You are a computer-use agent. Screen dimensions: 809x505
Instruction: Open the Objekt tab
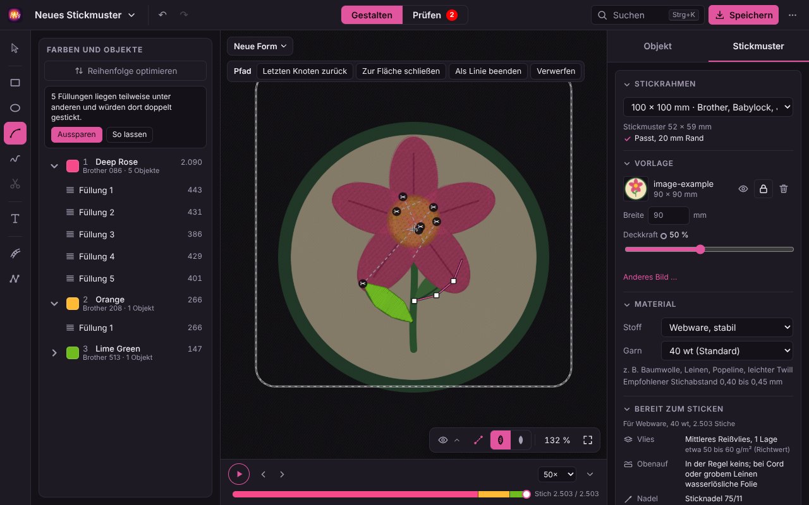point(657,46)
